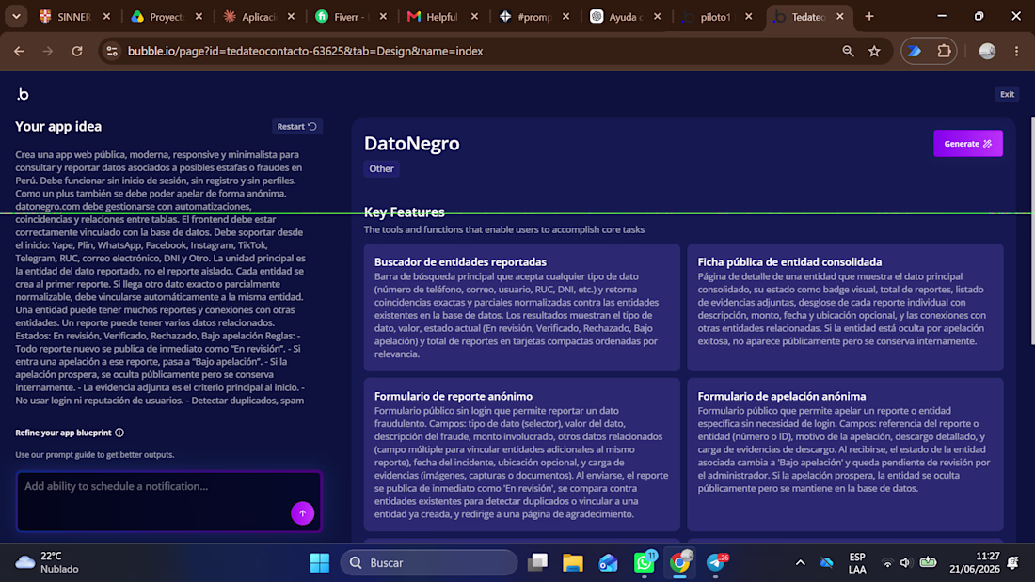This screenshot has width=1035, height=582.
Task: Submit the prompt with the arrow button
Action: [x=302, y=513]
